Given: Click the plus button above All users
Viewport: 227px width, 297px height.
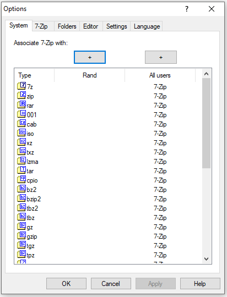Looking at the screenshot, I should point(161,57).
